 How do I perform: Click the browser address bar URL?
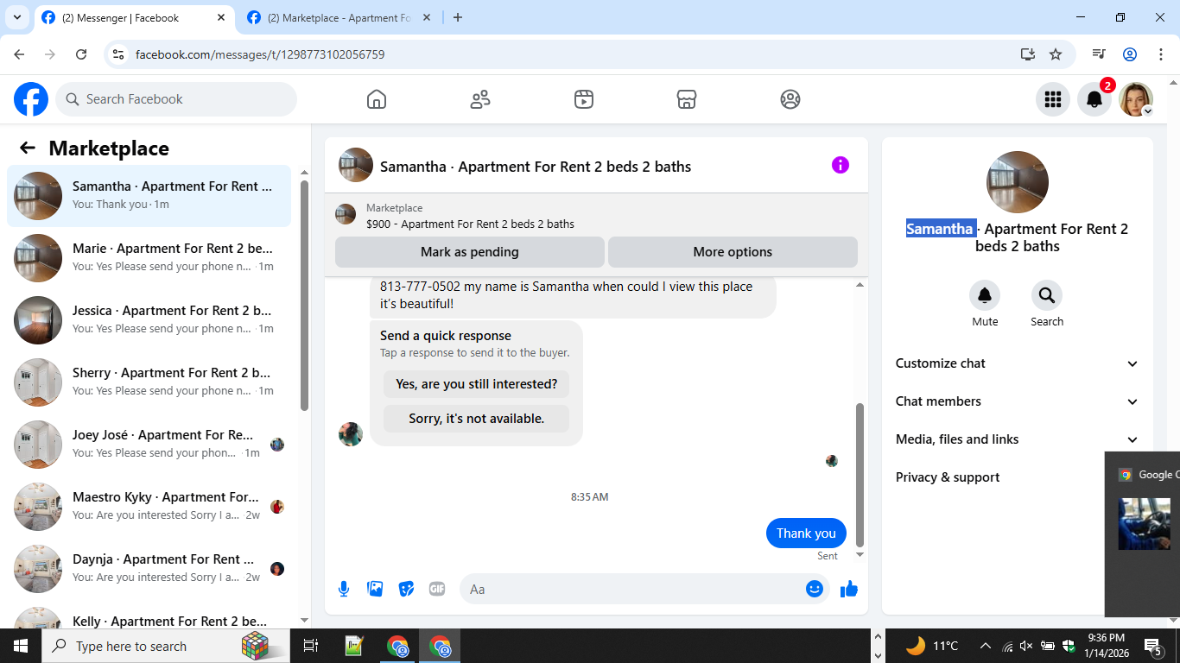(260, 54)
